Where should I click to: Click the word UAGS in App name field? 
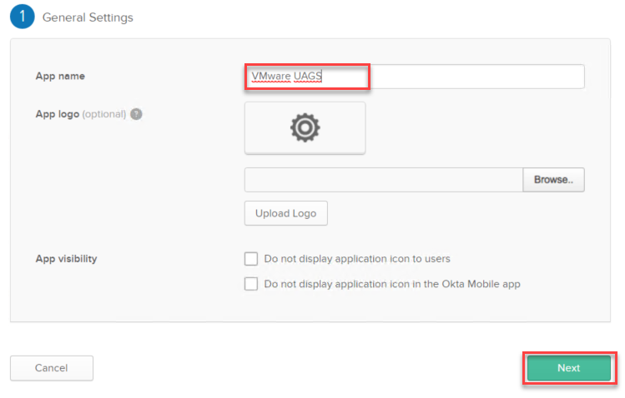tap(307, 76)
